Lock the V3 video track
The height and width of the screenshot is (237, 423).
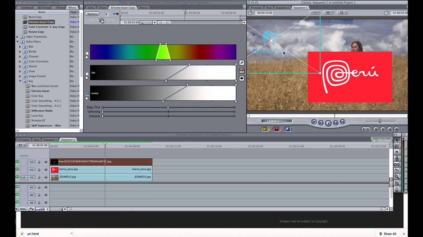(39, 162)
